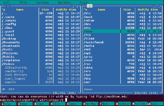164x106 pixels.
Task: Select the /lib64 directory
Action: pos(122,39)
